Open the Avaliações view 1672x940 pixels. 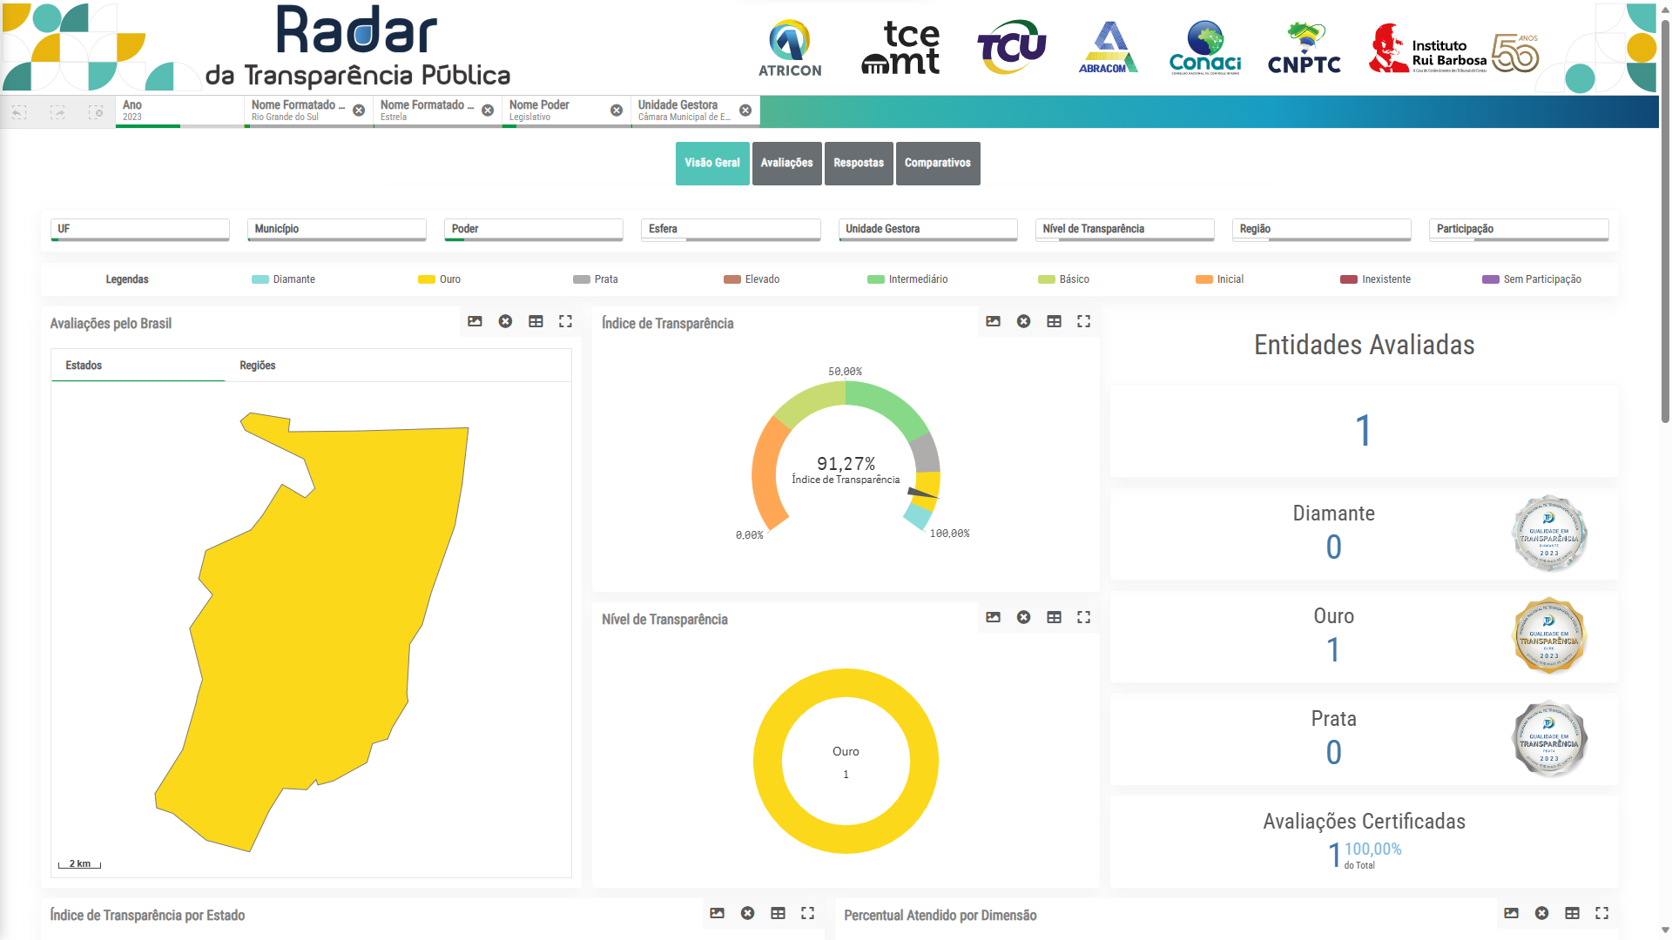click(x=786, y=164)
